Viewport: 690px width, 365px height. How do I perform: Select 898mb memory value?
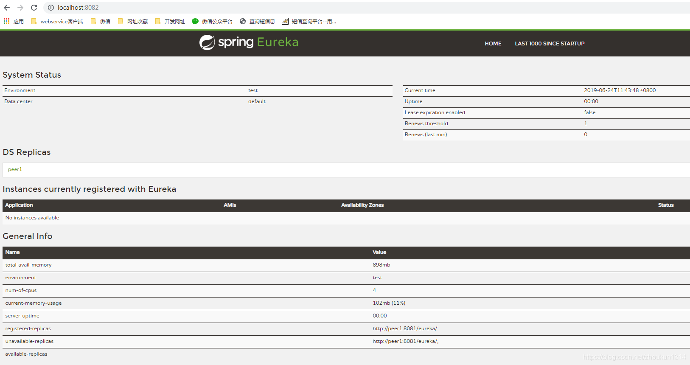tap(381, 265)
